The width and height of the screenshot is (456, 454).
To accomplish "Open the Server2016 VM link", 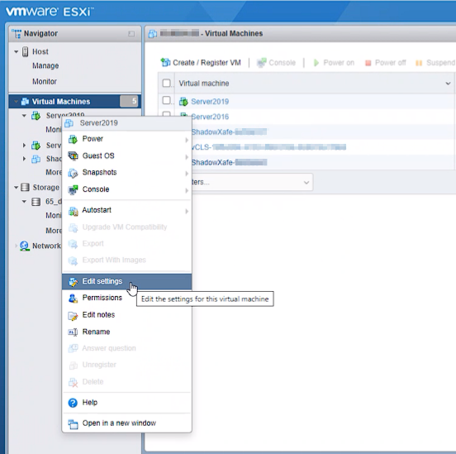I will [x=210, y=117].
